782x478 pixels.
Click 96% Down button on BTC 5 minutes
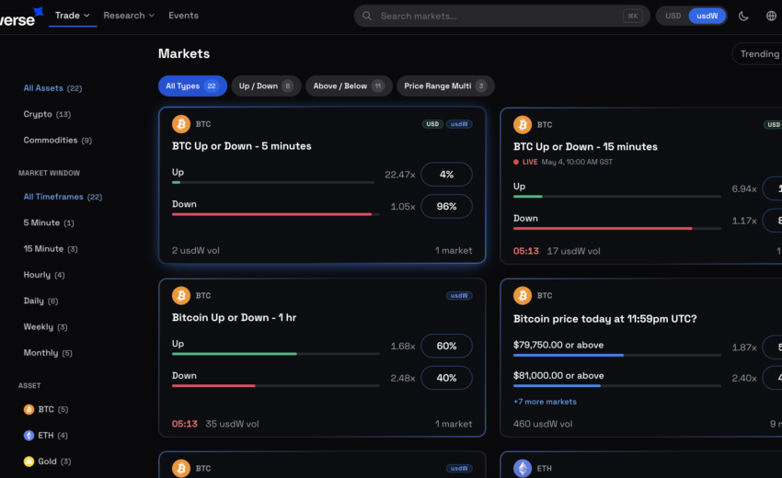click(446, 206)
